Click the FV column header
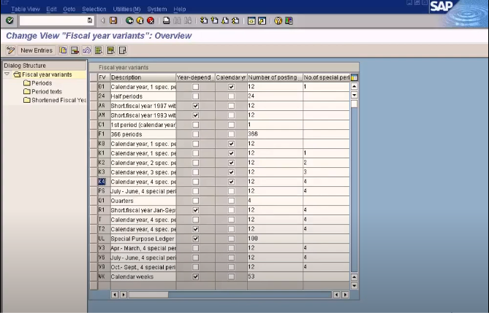The width and height of the screenshot is (489, 313). (x=104, y=77)
